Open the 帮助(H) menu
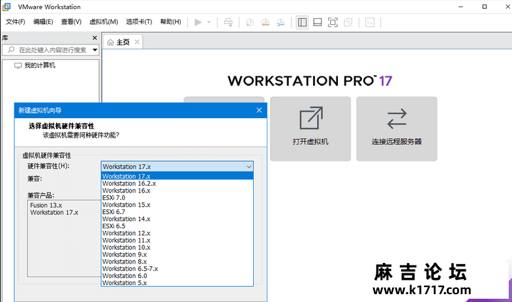Image resolution: width=512 pixels, height=302 pixels. pos(170,22)
